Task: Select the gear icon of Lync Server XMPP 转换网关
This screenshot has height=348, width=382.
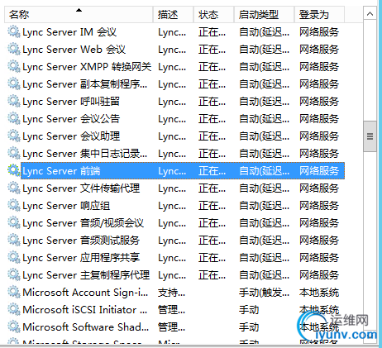Action: 14,66
